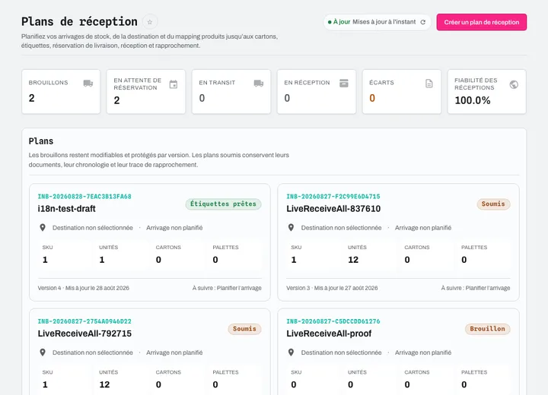Viewport: 548px width, 395px height.
Task: Click the Soumis badge on LiveReceiveAll-792715
Action: click(x=244, y=329)
